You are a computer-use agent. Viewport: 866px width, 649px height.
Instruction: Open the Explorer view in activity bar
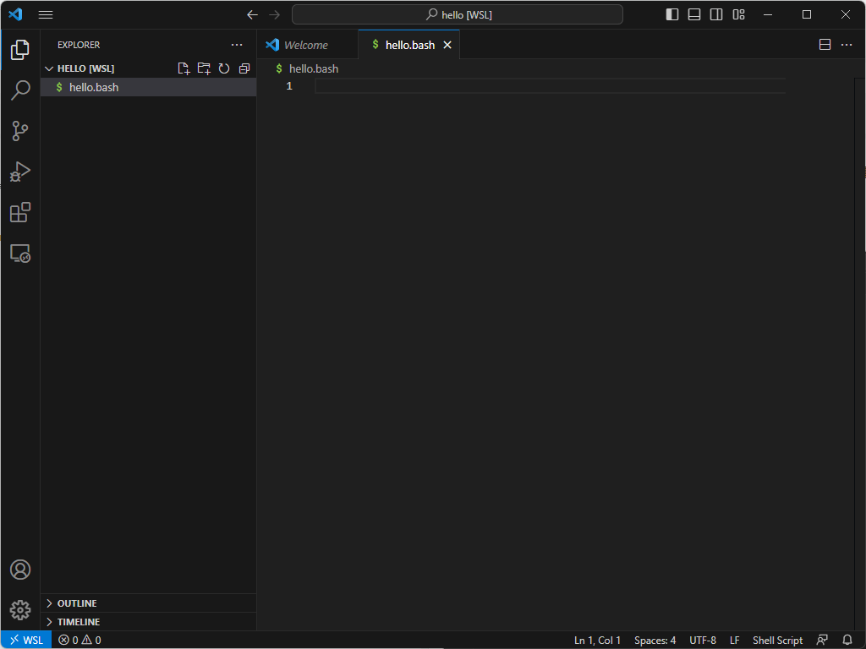(x=20, y=50)
